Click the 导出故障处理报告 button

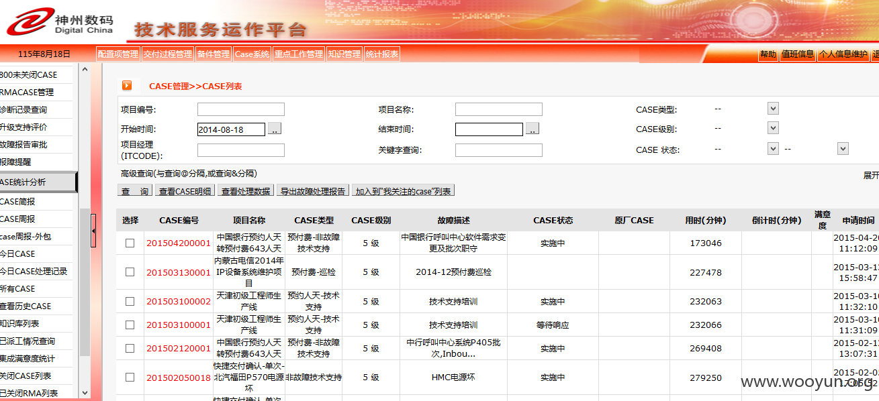pos(314,191)
